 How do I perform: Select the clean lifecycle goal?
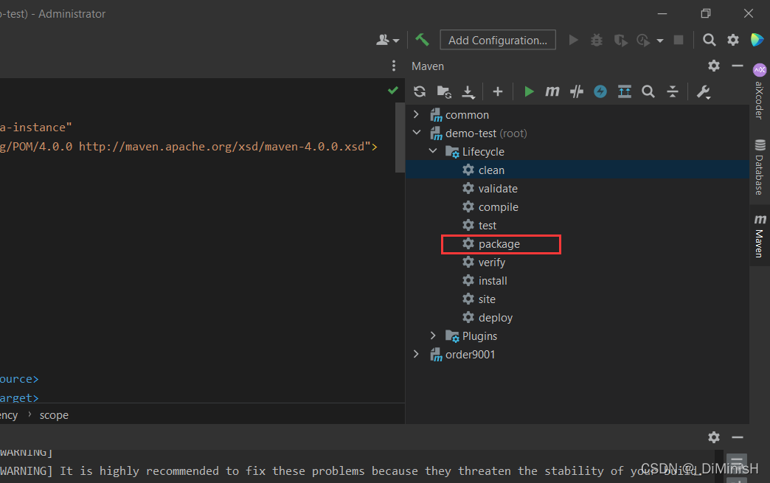click(x=491, y=170)
